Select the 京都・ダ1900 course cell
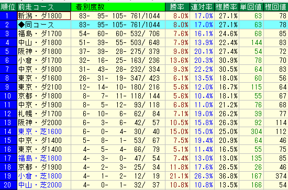 pos(44,167)
